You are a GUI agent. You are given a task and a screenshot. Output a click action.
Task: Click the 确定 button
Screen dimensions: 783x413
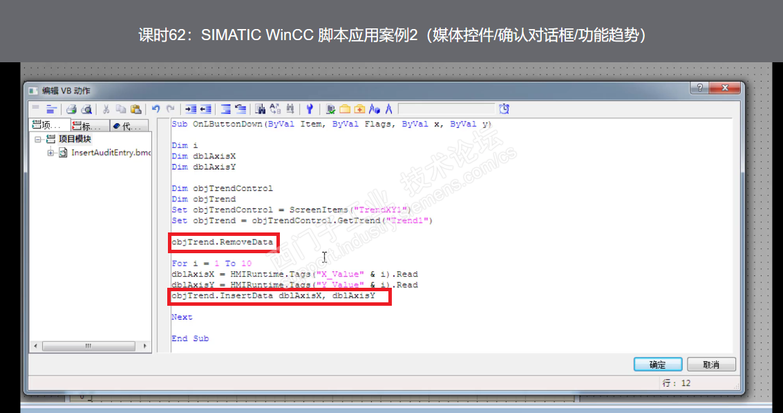coord(658,365)
